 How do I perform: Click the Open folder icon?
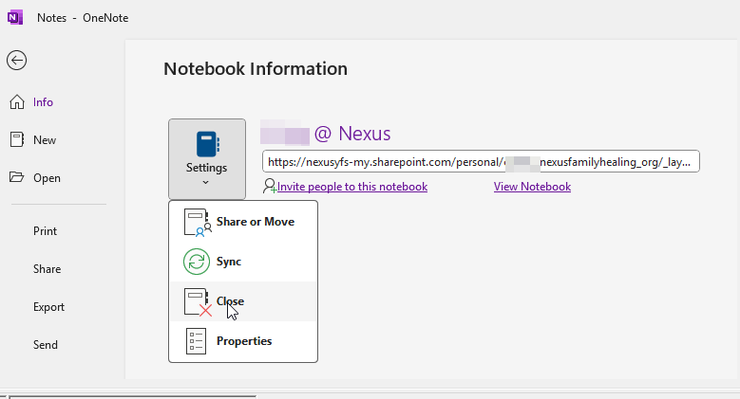16,177
